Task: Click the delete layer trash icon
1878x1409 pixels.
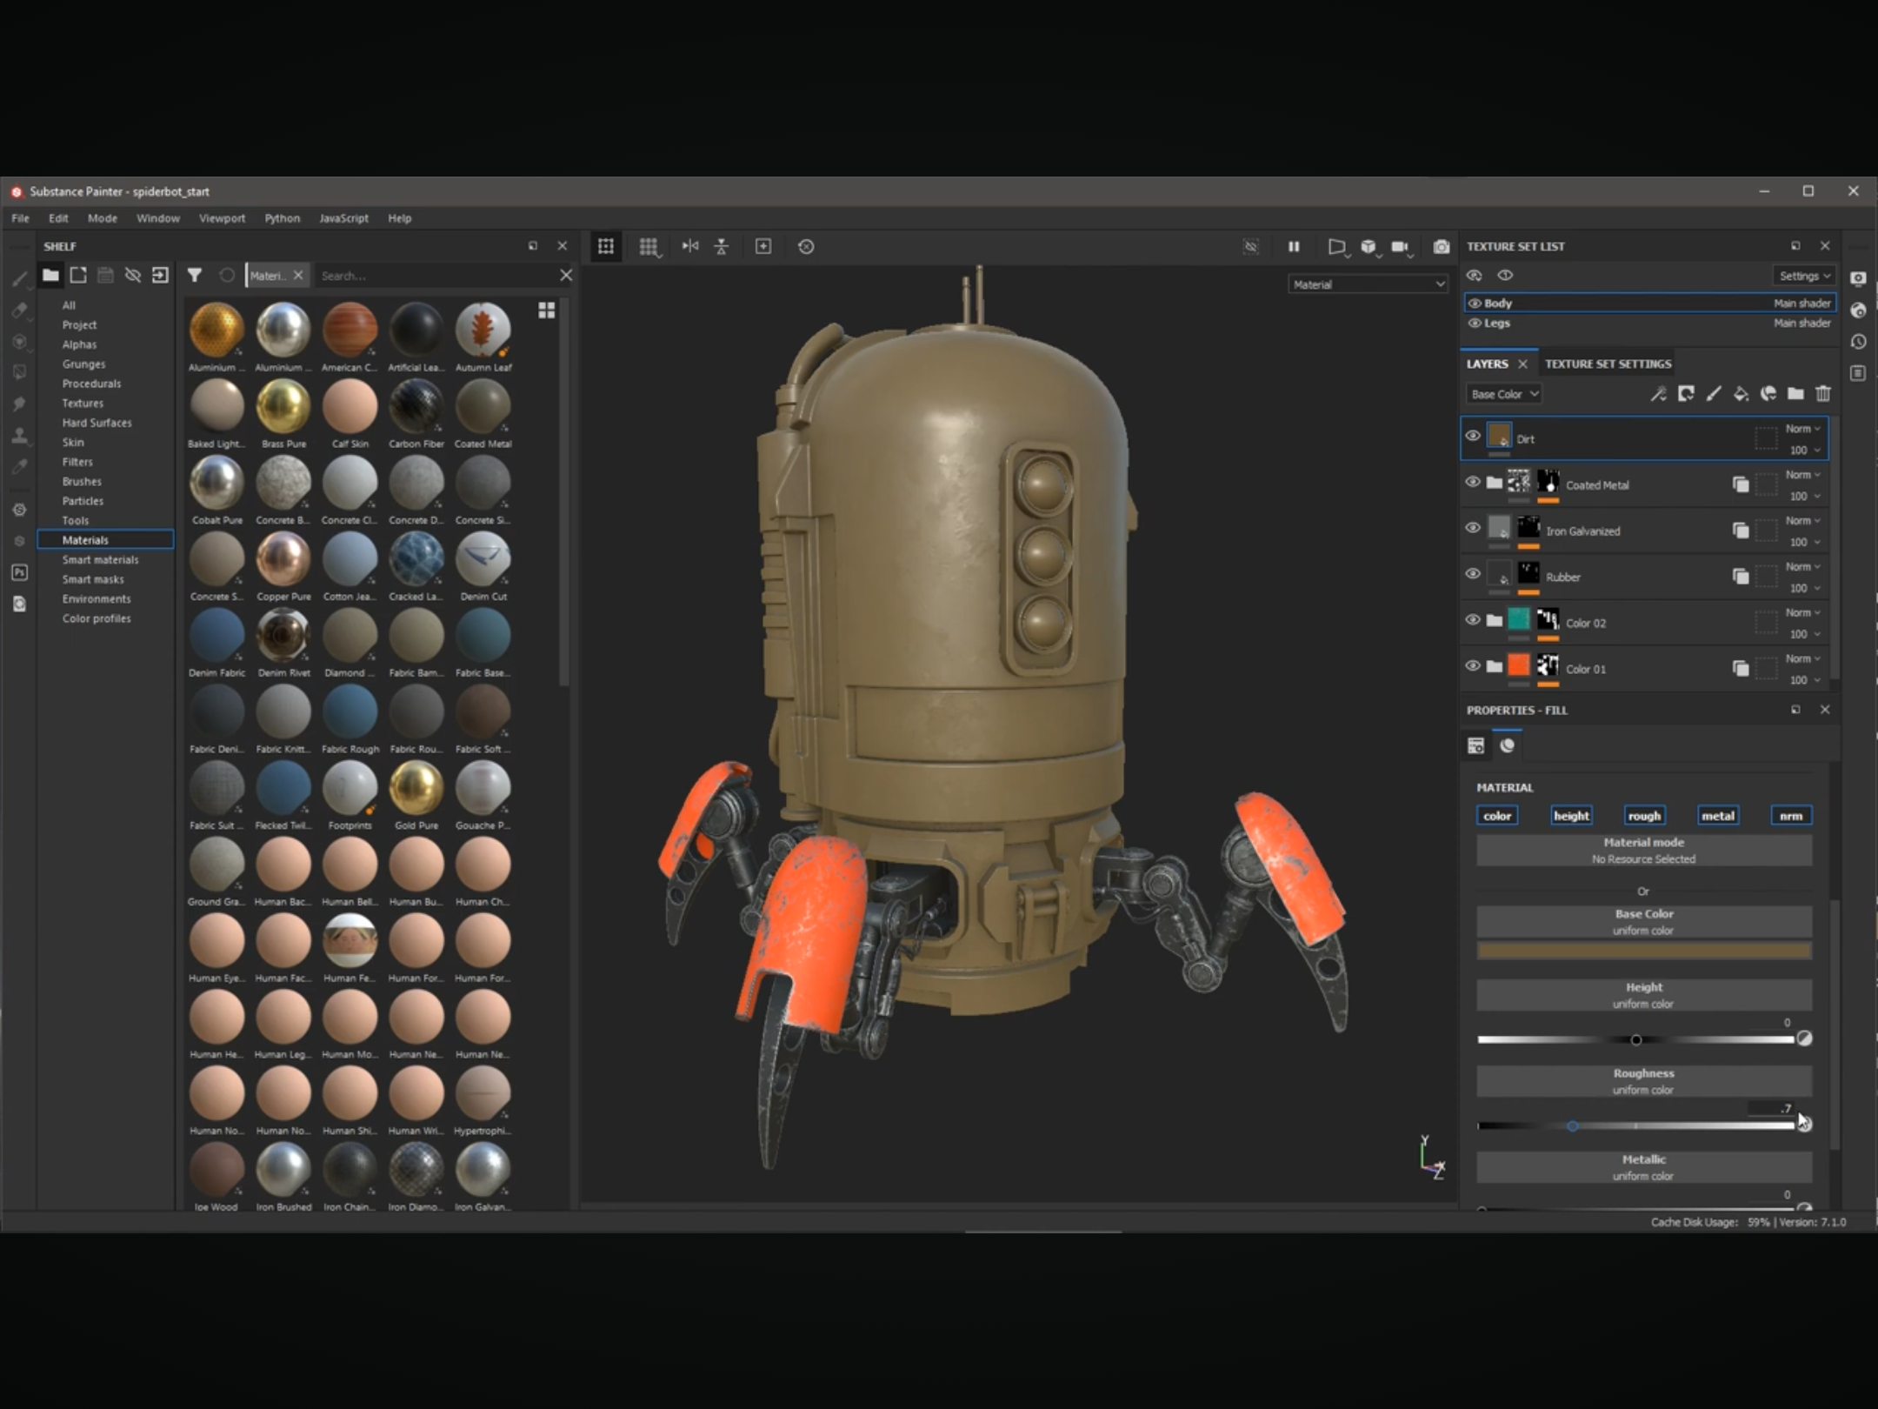Action: click(x=1823, y=394)
